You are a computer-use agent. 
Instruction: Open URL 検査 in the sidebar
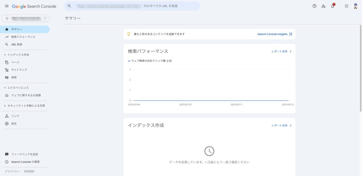(17, 45)
